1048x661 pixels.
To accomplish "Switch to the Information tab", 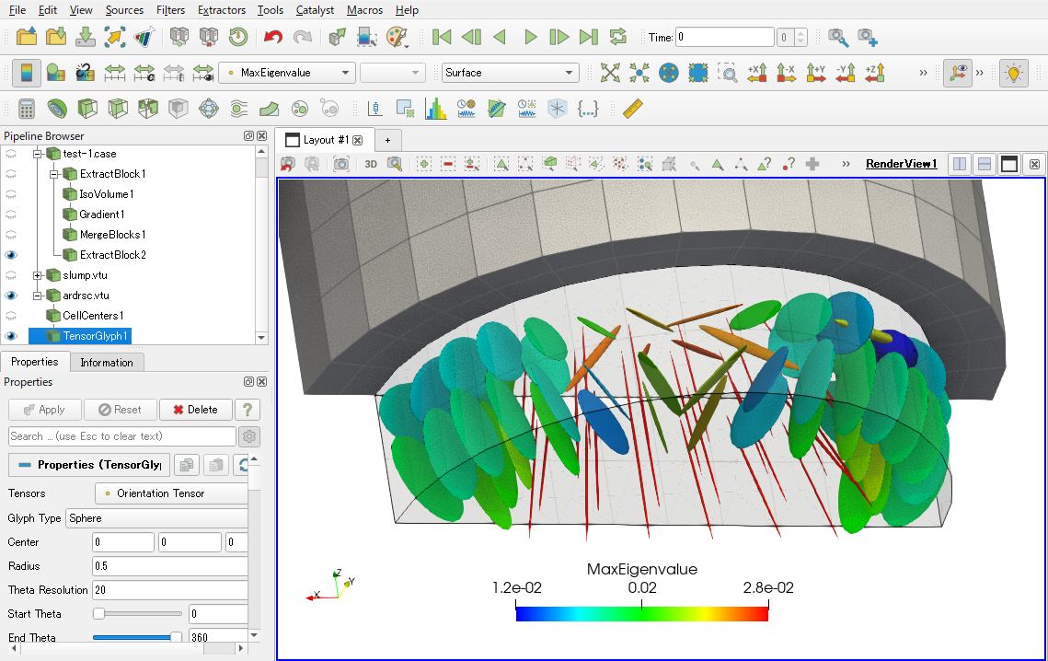I will point(106,362).
